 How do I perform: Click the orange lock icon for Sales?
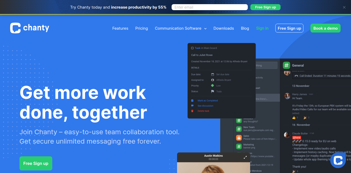click(x=239, y=137)
